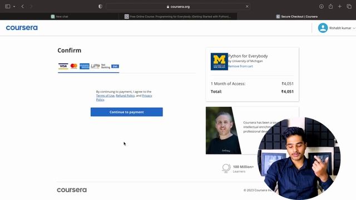Select the Visa card payment icon
356x200 pixels.
63,66
